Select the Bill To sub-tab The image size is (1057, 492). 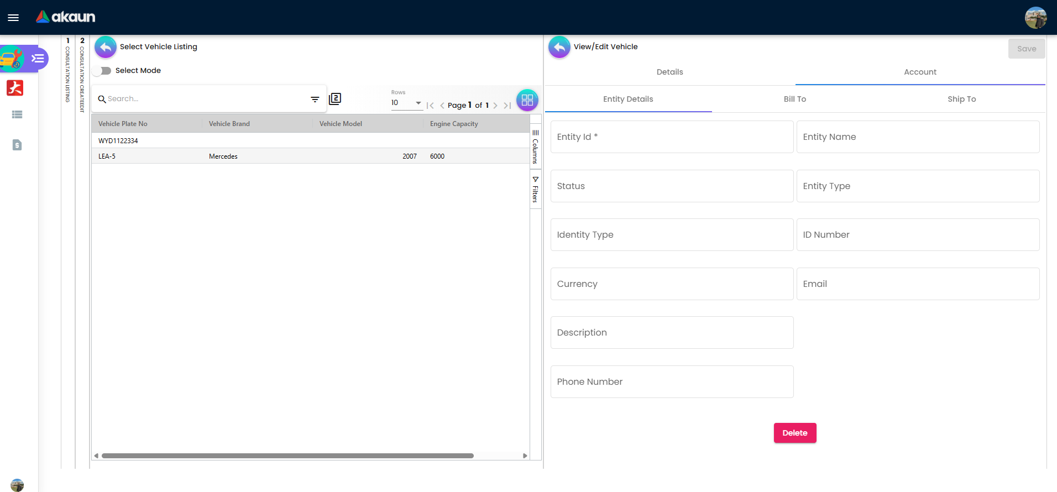point(795,99)
